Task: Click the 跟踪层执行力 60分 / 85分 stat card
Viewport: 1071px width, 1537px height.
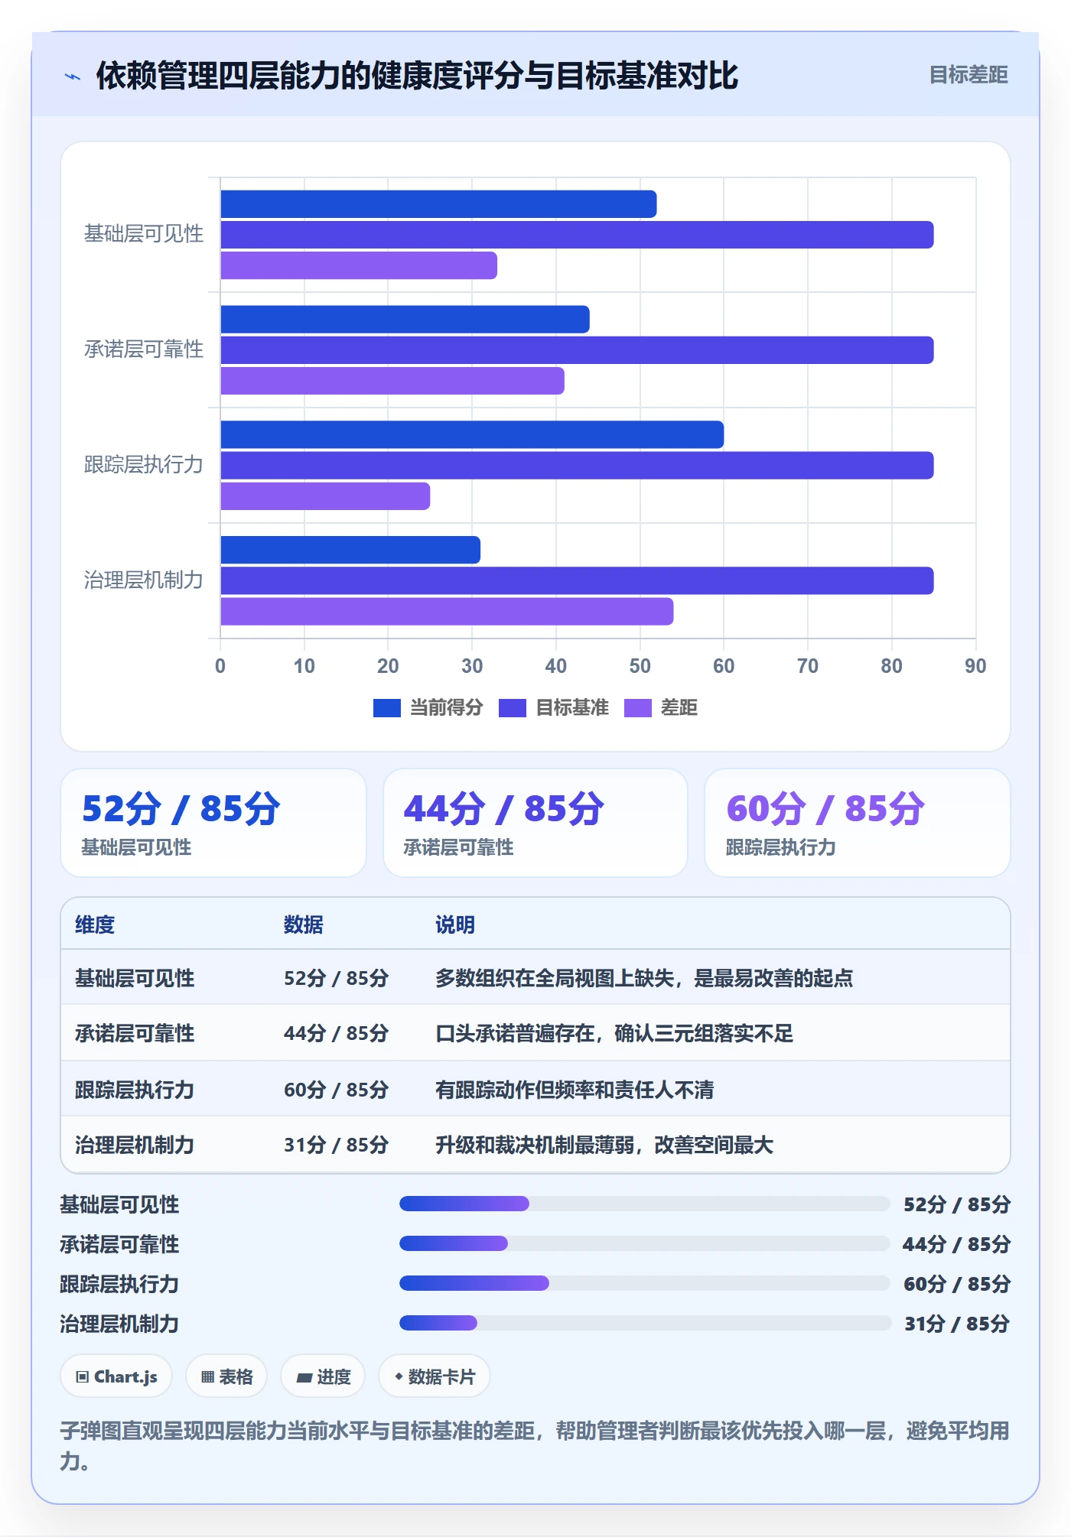Action: click(858, 823)
